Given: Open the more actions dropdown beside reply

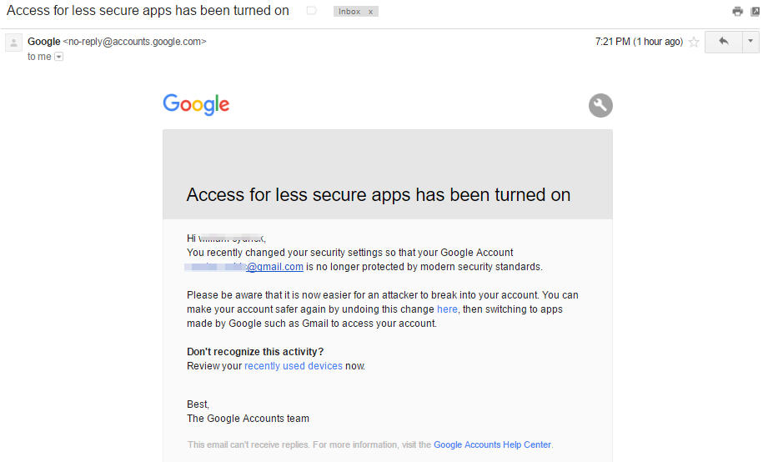Looking at the screenshot, I should click(x=750, y=42).
